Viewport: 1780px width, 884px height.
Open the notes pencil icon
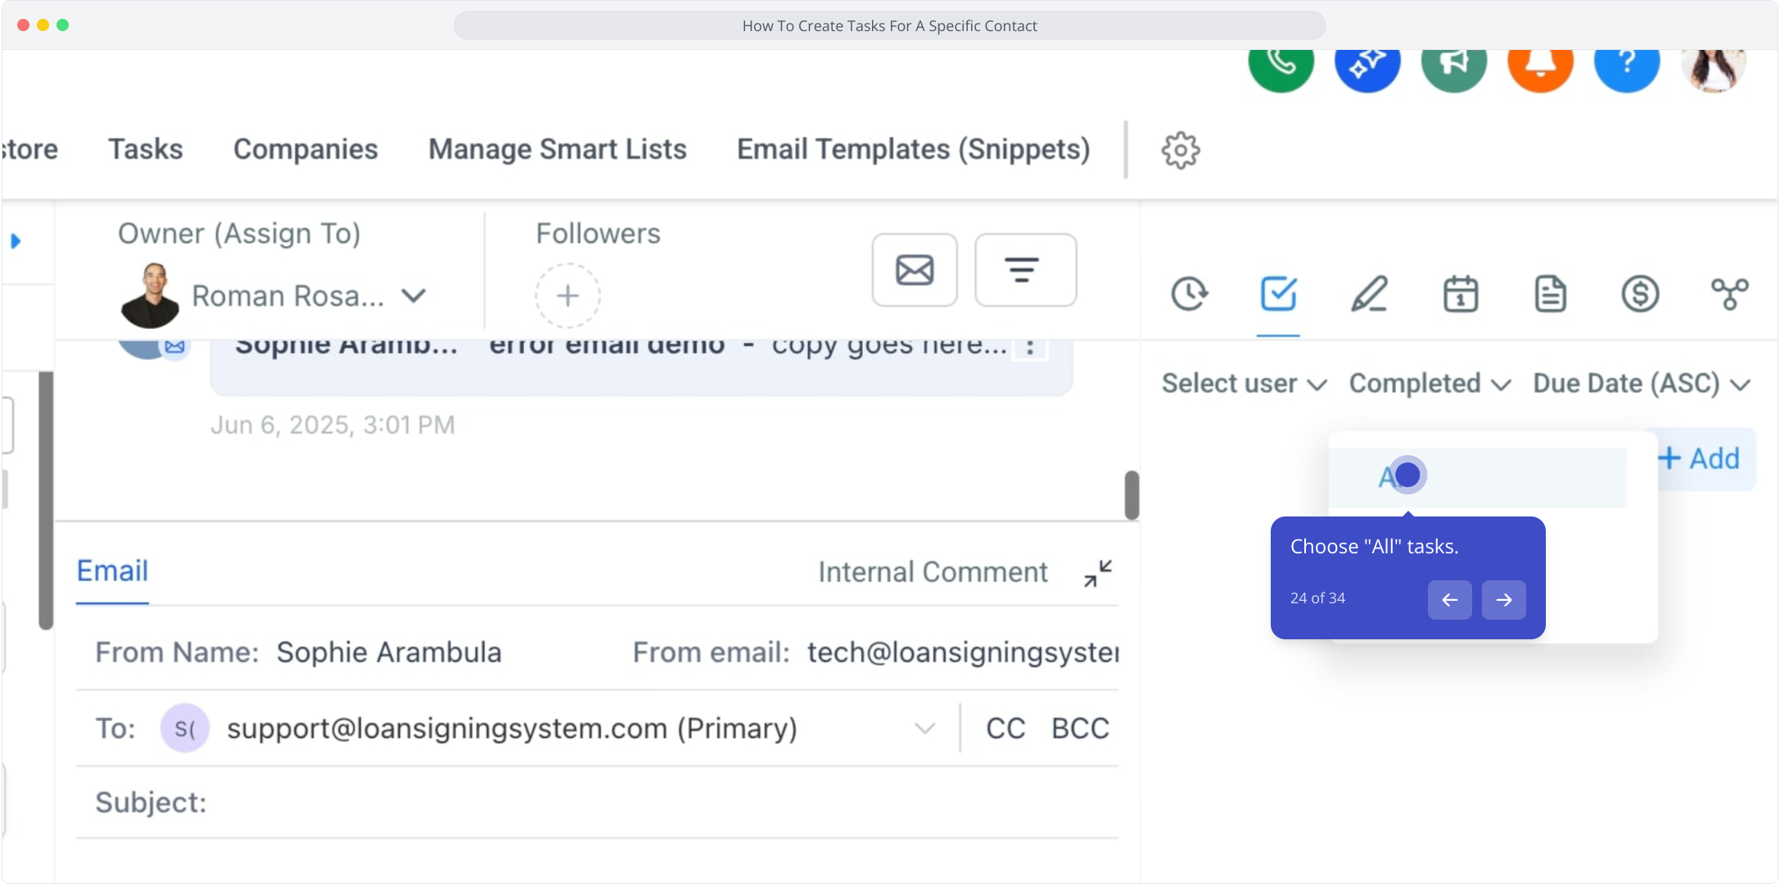pos(1369,294)
